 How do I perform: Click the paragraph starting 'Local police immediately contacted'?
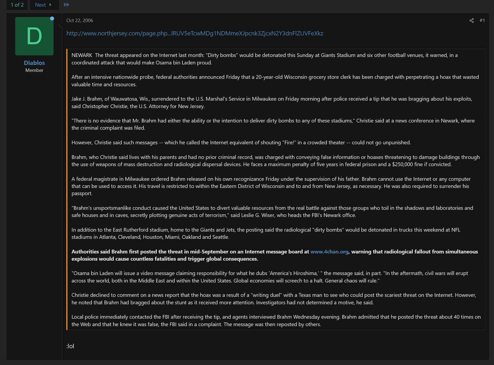click(276, 321)
